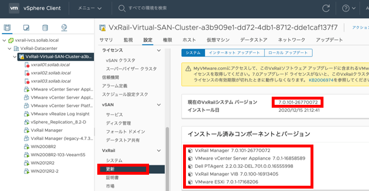This screenshot has height=191, width=369.
Task: Collapse the VxRail section chevron
Action: [159, 151]
